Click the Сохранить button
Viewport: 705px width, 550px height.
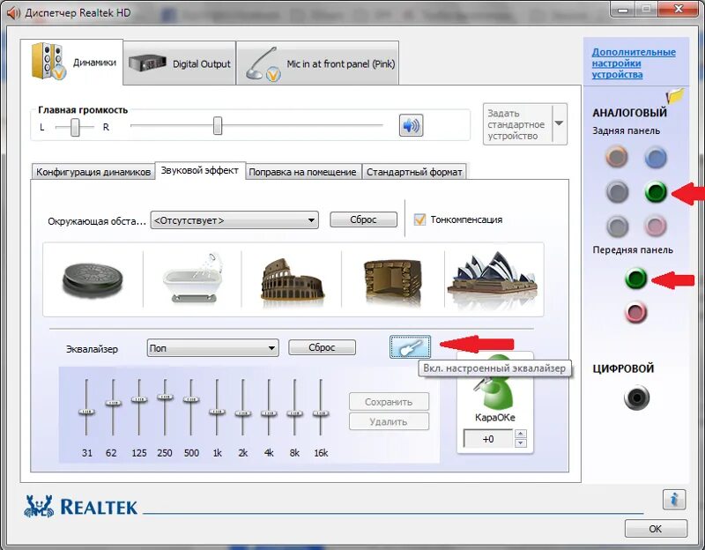(389, 402)
